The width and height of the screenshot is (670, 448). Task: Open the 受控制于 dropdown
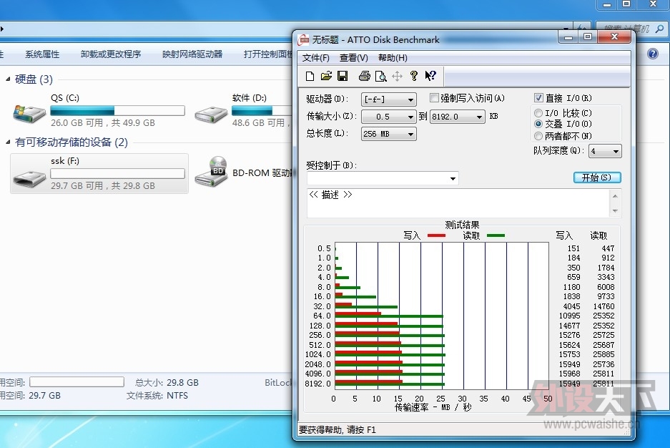pos(383,178)
